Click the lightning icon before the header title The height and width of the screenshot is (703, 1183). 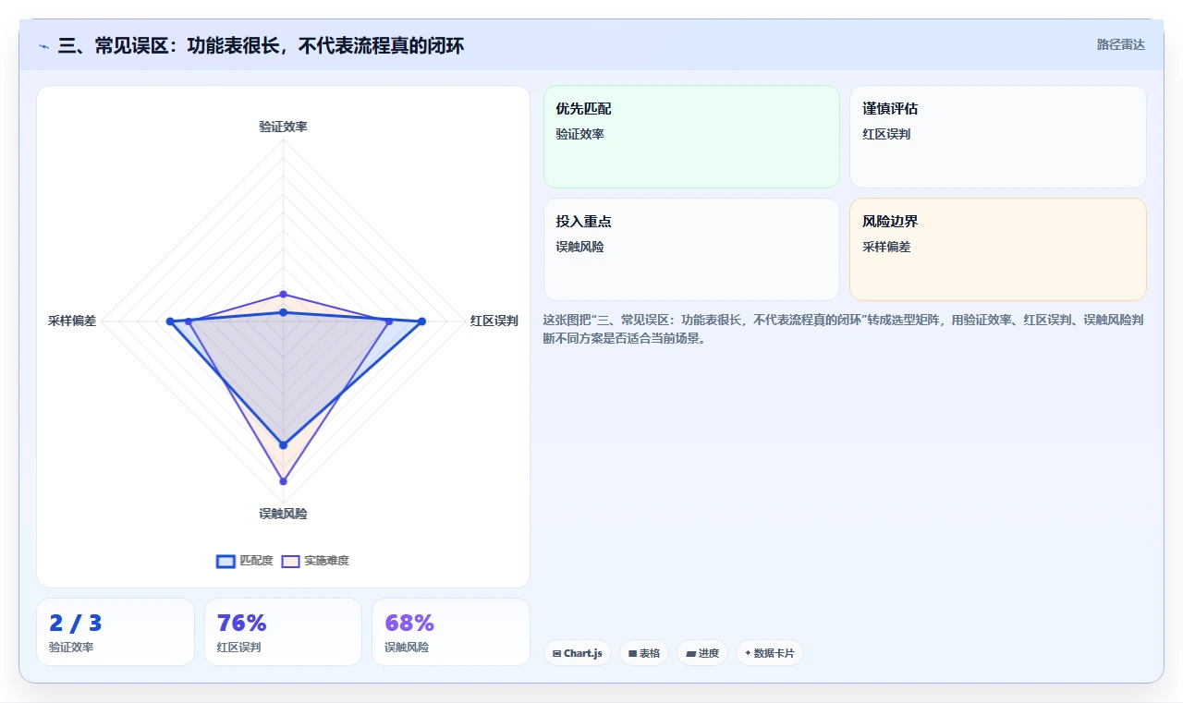coord(44,45)
